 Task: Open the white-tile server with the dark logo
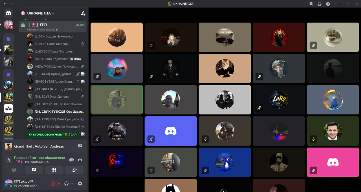click(8, 108)
